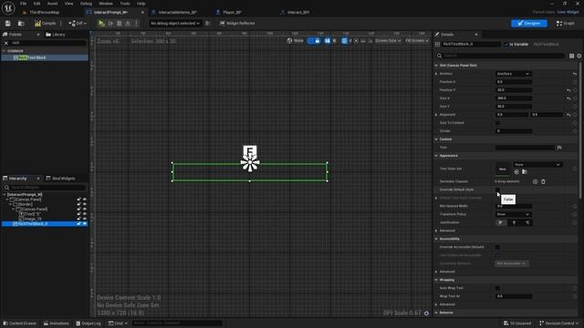Toggle lock icon of [Border] row
Screen dimensions: 584x328
coord(78,204)
